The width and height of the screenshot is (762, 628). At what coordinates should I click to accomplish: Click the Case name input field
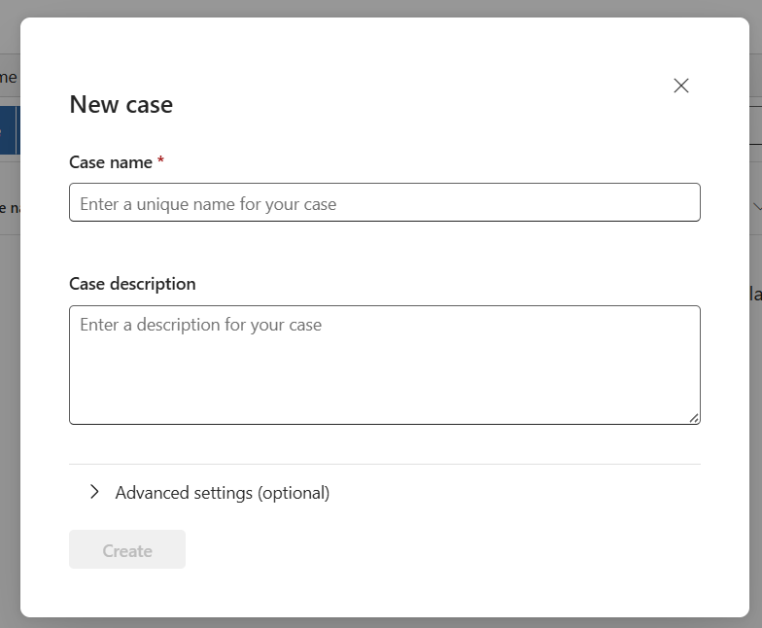384,203
